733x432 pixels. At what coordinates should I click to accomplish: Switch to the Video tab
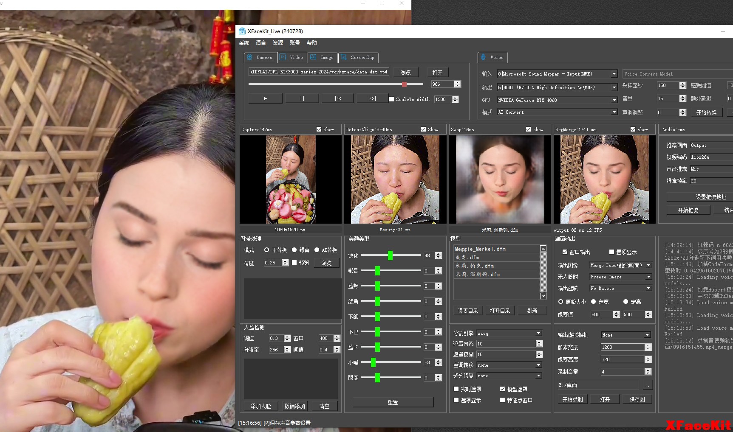(x=292, y=57)
